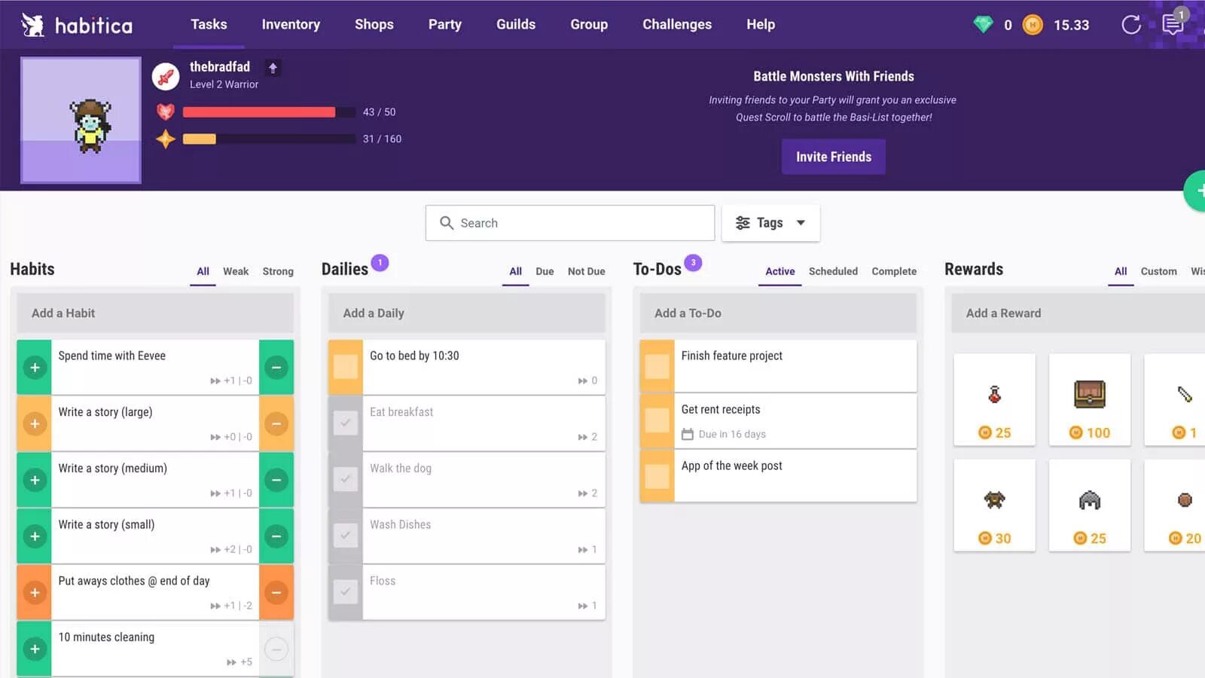Click the green gem currency icon
Viewport: 1205px width, 678px height.
click(x=983, y=25)
